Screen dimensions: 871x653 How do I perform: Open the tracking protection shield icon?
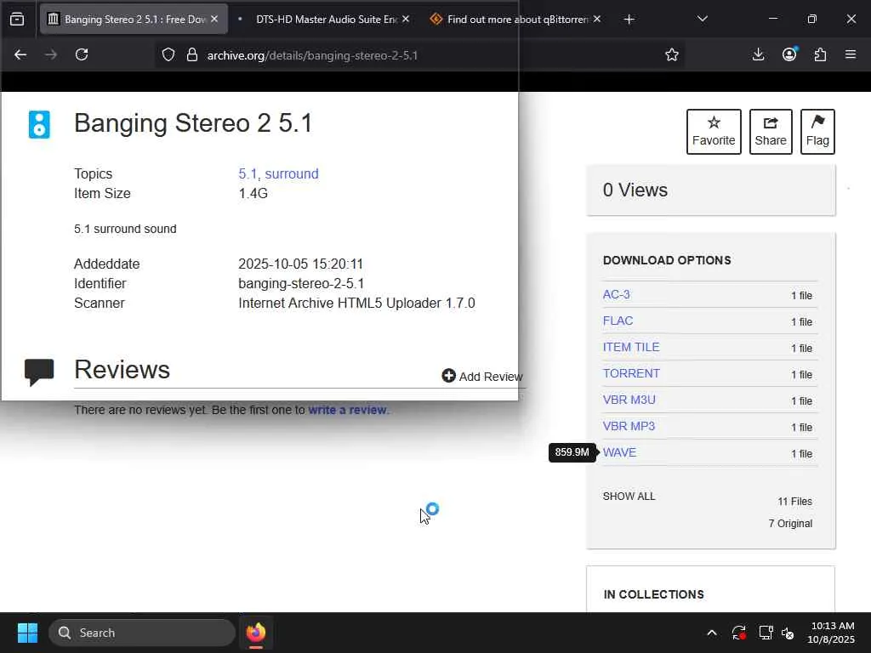coord(168,54)
